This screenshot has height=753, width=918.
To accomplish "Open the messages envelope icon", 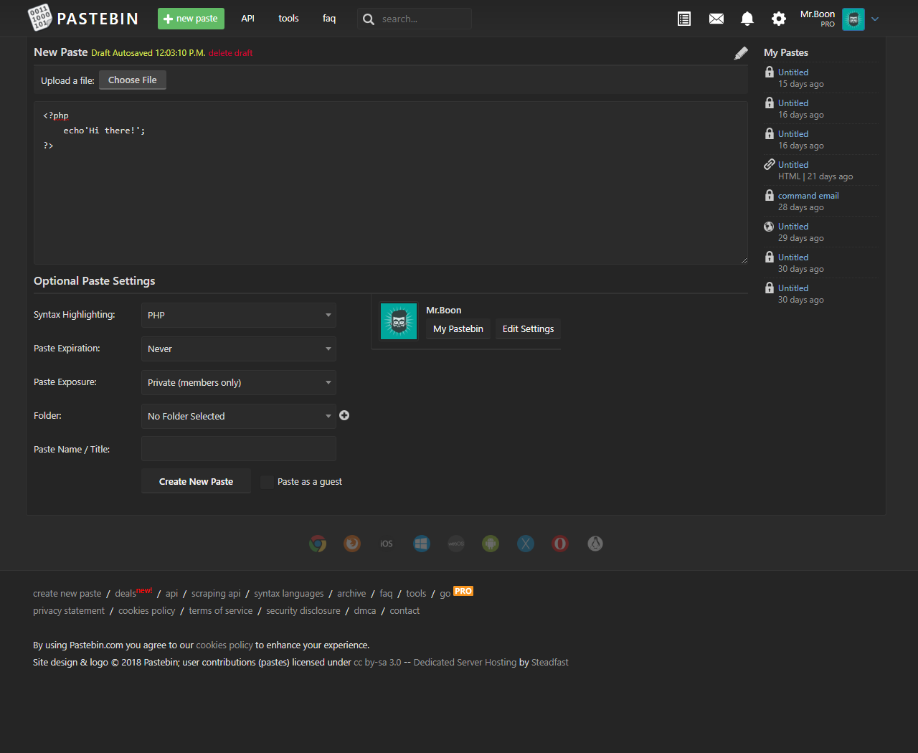I will 716,19.
